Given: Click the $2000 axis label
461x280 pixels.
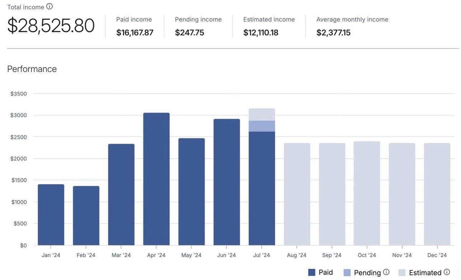Looking at the screenshot, I should pyautogui.click(x=18, y=159).
